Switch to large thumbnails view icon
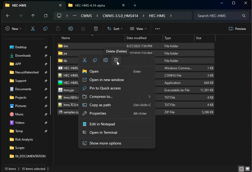 [248, 169]
